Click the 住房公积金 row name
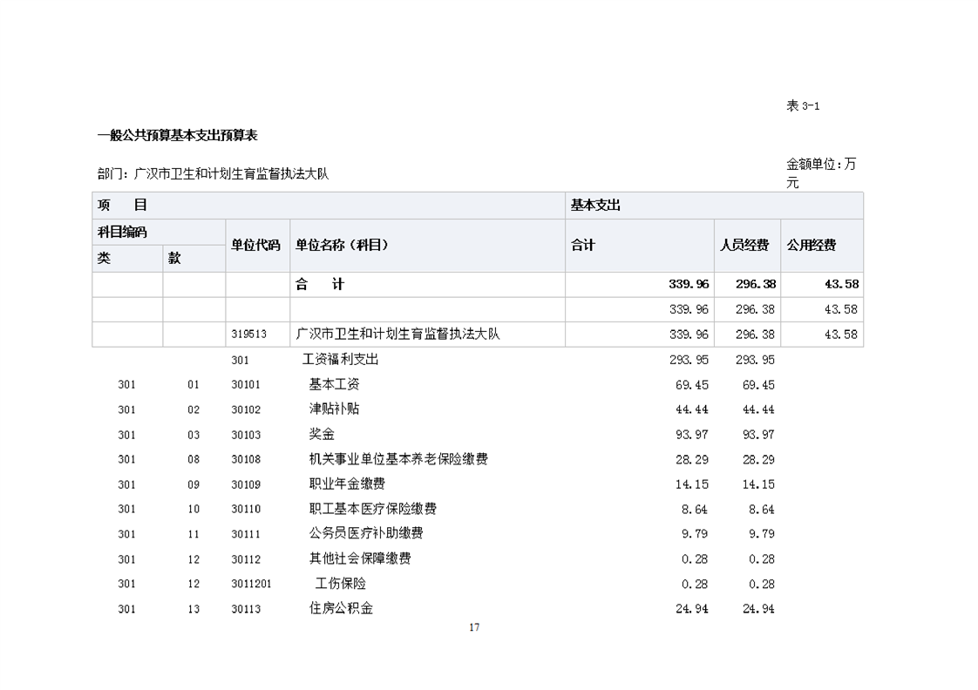The width and height of the screenshot is (978, 690). (341, 608)
